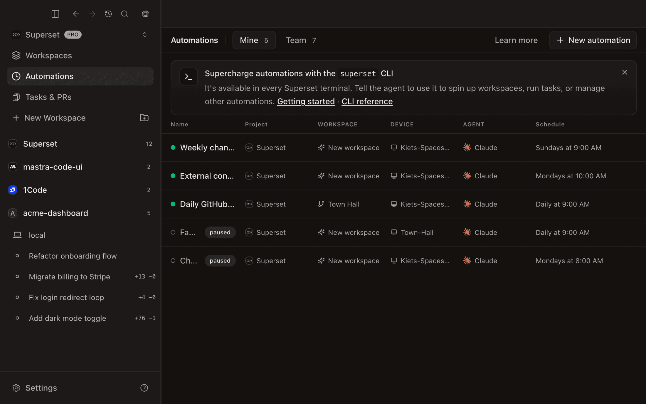Open Refactor onboarding flow workspace

coord(80,256)
